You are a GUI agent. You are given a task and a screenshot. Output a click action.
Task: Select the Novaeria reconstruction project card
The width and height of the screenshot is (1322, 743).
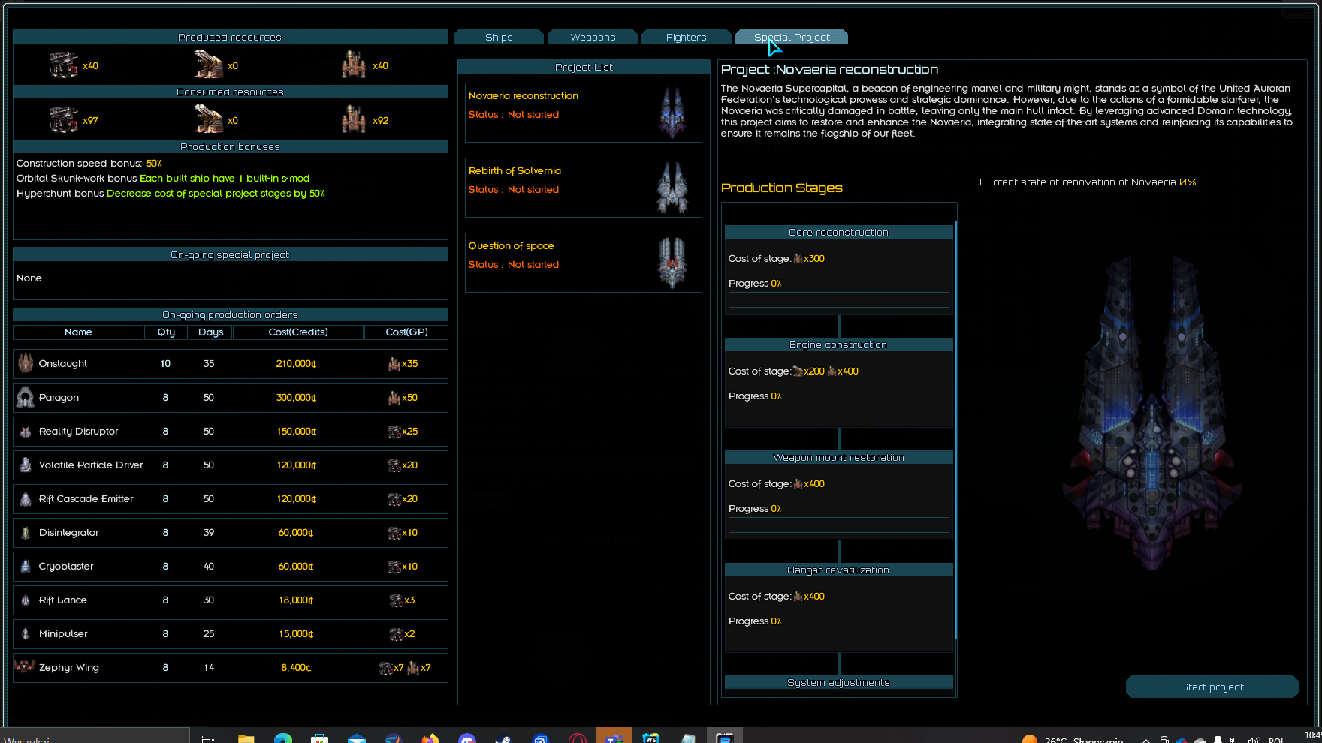click(x=584, y=113)
